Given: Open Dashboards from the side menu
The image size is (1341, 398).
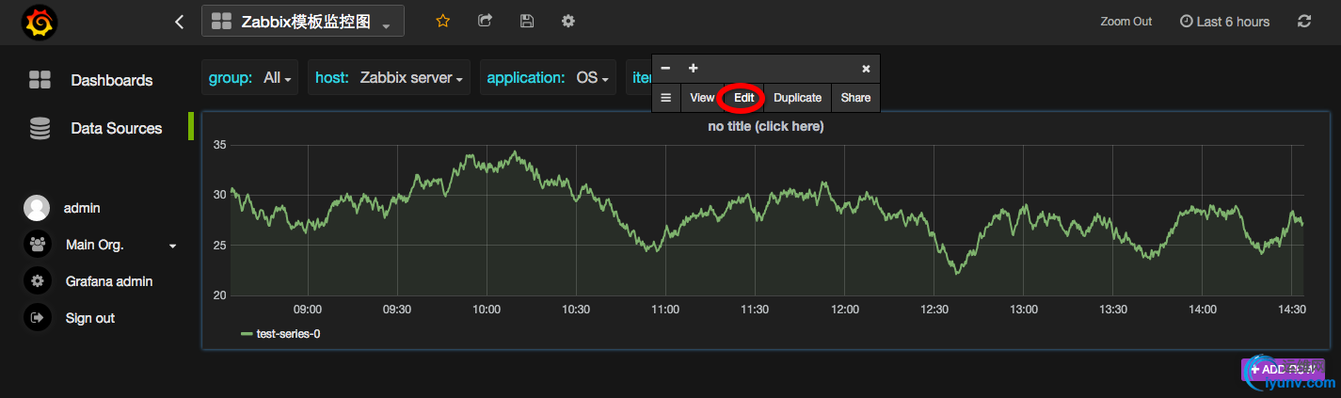Looking at the screenshot, I should point(111,80).
